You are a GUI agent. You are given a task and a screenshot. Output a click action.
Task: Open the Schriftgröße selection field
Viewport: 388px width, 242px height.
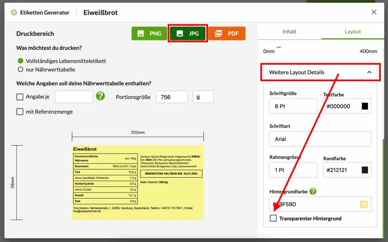(293, 106)
